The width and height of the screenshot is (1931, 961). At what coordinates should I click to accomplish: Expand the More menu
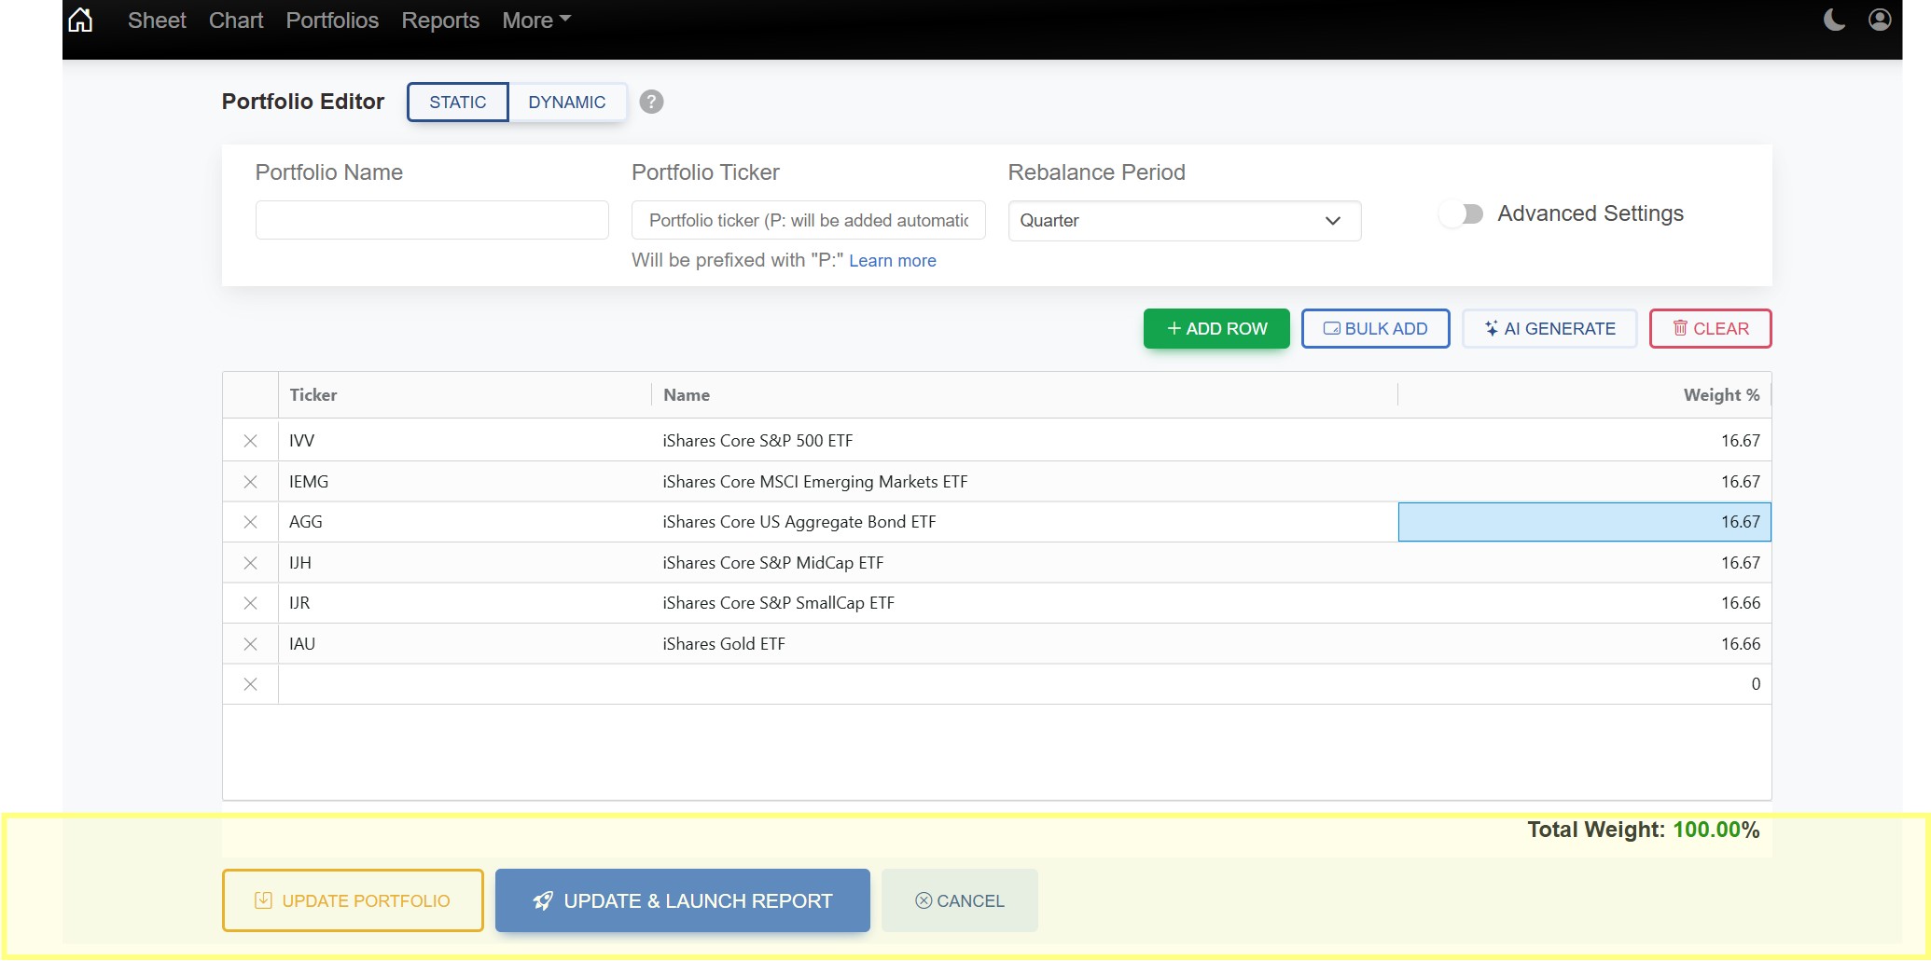pyautogui.click(x=536, y=21)
